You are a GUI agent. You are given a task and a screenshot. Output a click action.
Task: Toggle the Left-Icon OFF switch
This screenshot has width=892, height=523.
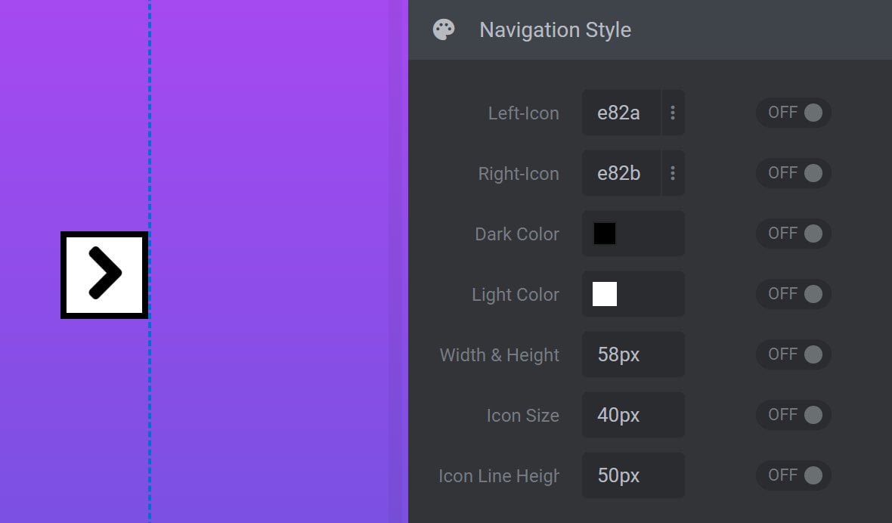pyautogui.click(x=794, y=113)
